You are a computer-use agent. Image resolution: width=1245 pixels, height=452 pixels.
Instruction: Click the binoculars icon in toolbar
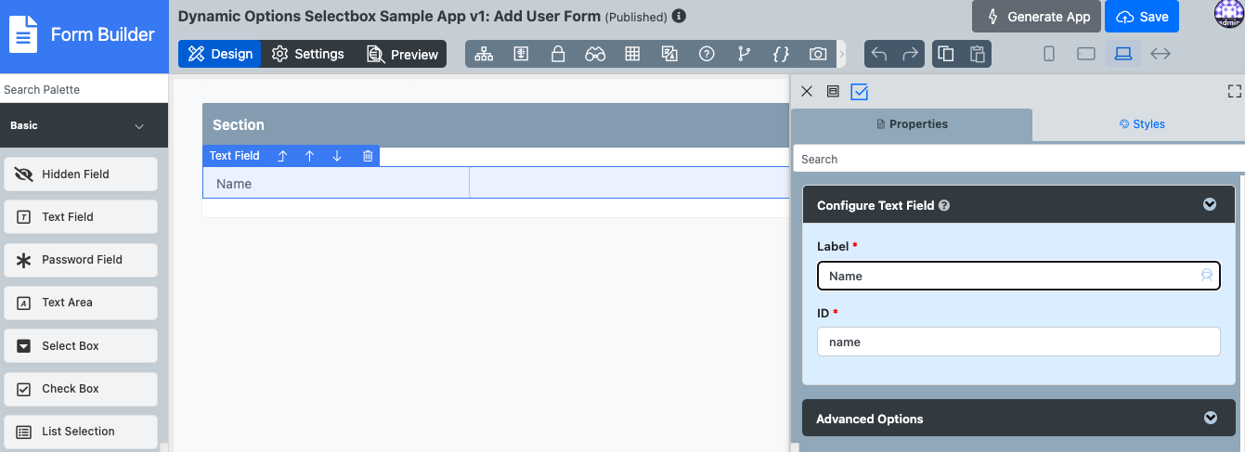[595, 54]
